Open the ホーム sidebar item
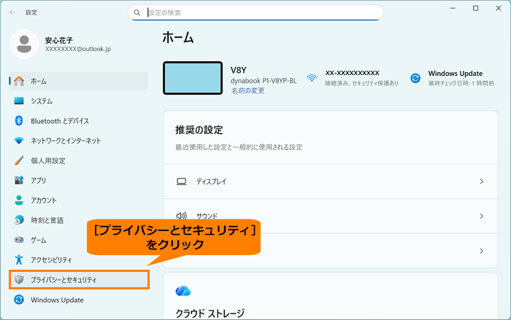Image resolution: width=511 pixels, height=320 pixels. point(79,81)
